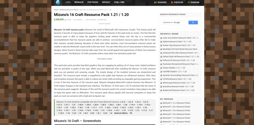Focus the Google custom search field
This screenshot has height=125, width=254.
[174, 22]
